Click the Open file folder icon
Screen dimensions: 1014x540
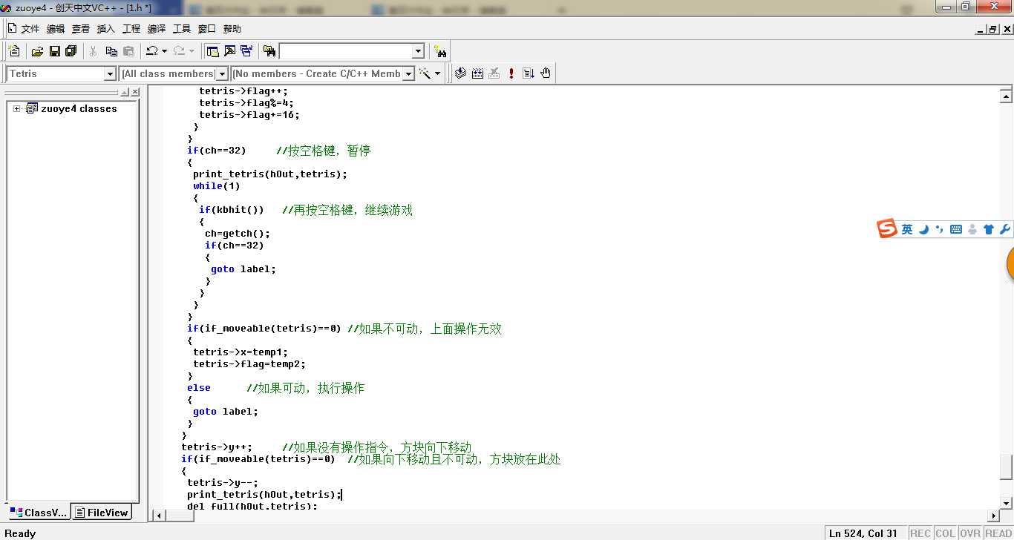[x=37, y=51]
